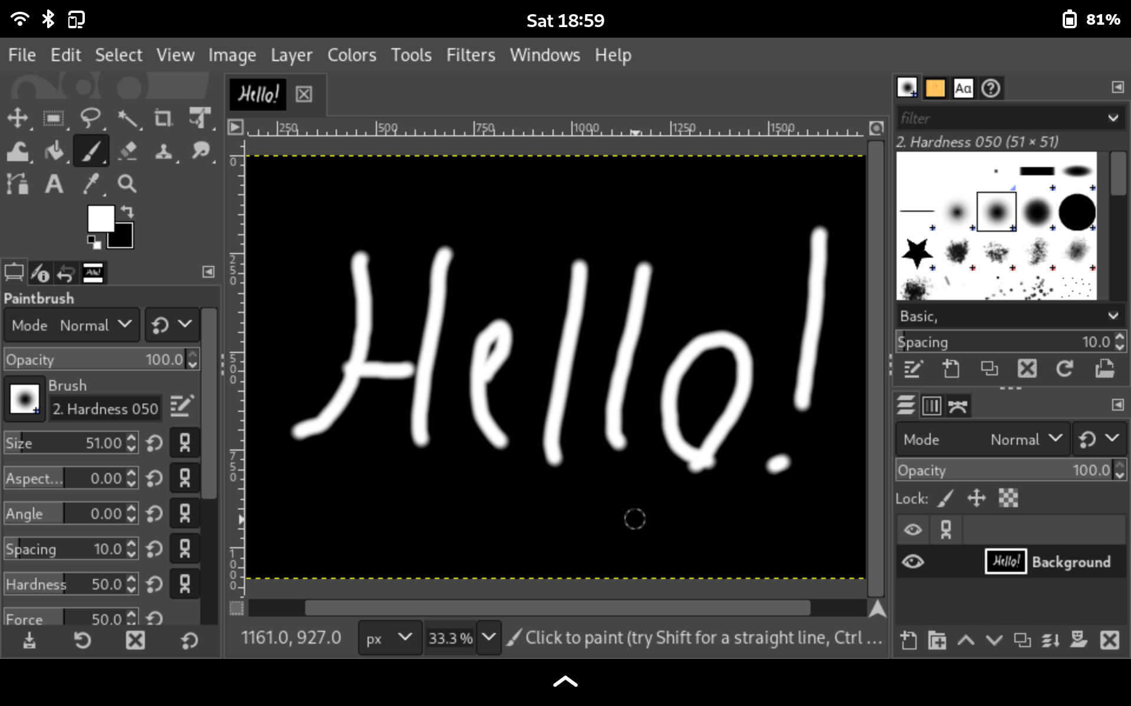
Task: Activate the Zoom magnifier tool
Action: click(x=127, y=184)
